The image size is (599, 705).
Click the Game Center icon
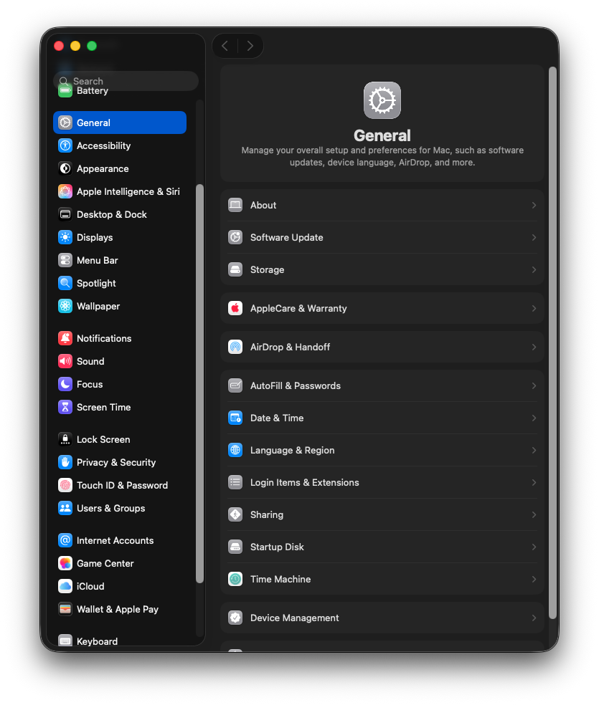[x=65, y=563]
